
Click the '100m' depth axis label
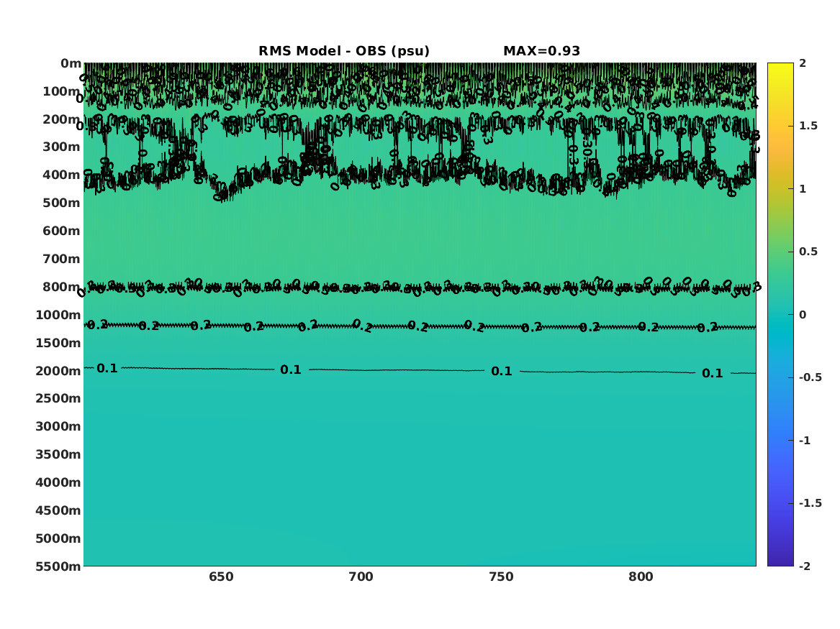62,91
